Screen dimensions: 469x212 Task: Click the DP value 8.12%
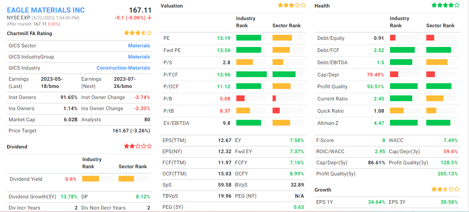[x=143, y=197]
